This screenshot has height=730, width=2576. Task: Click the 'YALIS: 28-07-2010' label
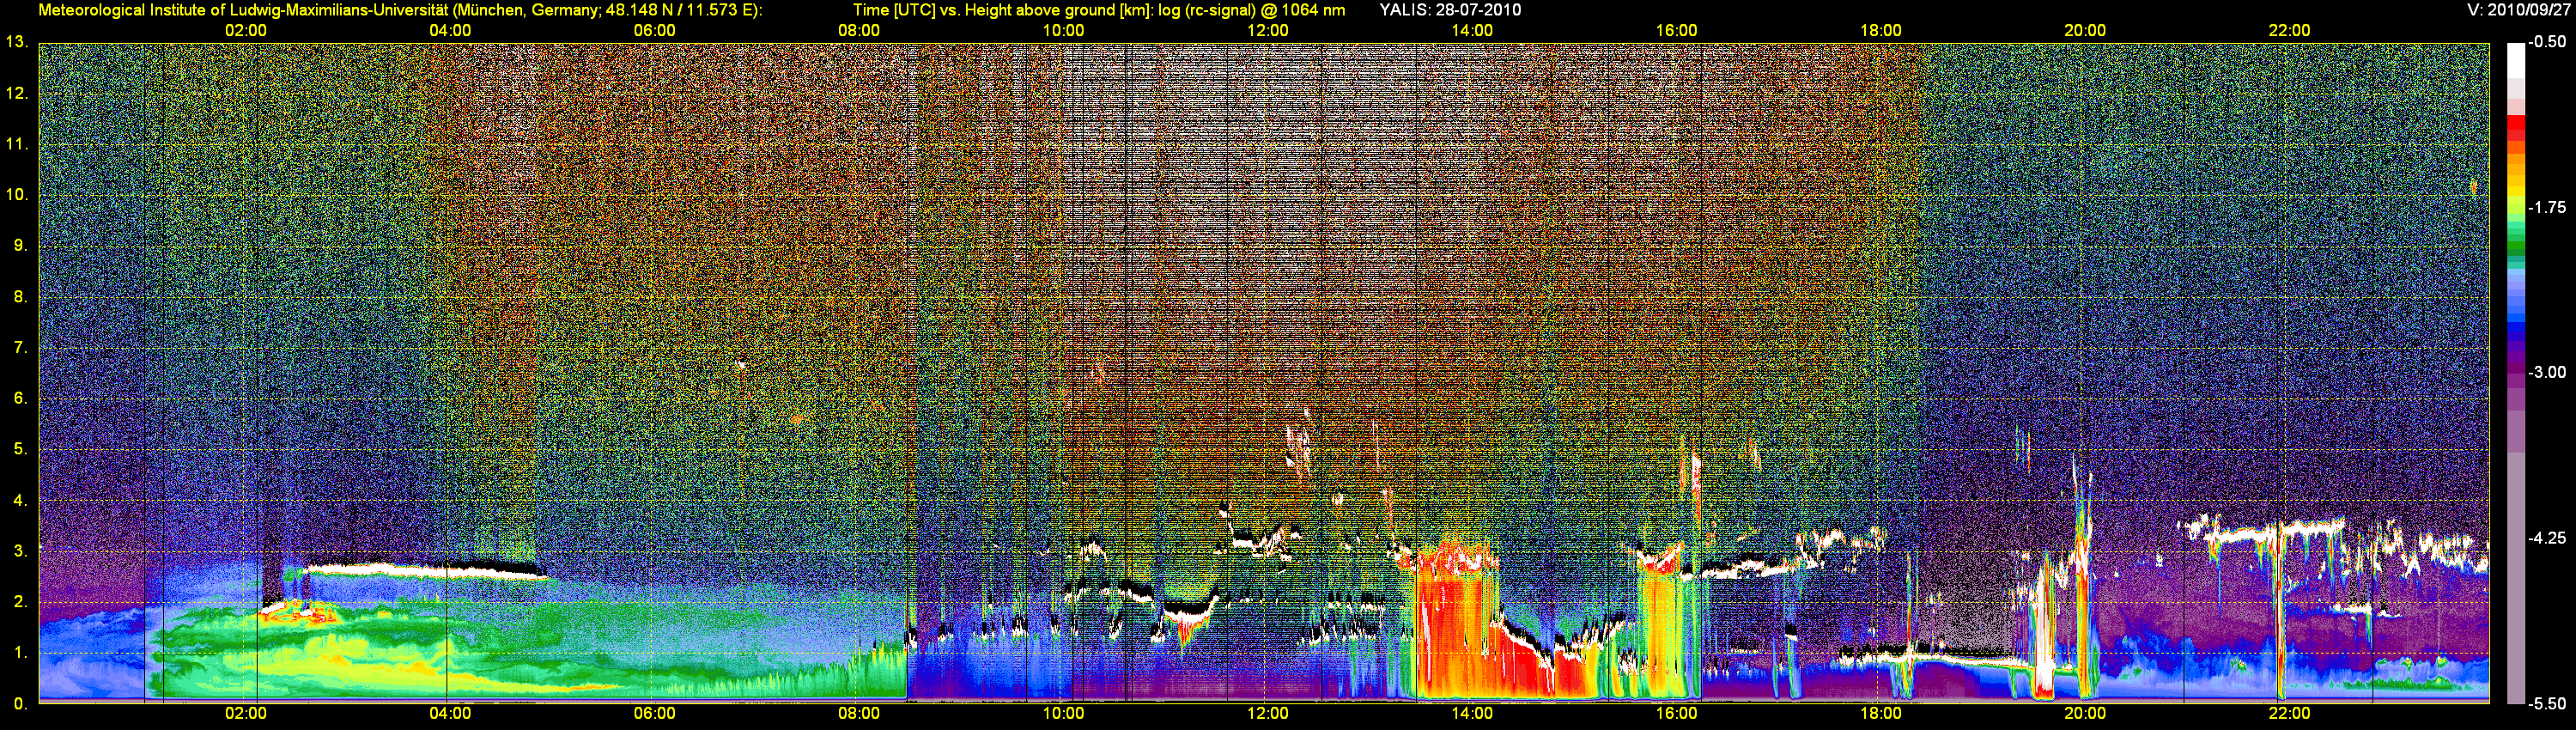coord(1450,10)
